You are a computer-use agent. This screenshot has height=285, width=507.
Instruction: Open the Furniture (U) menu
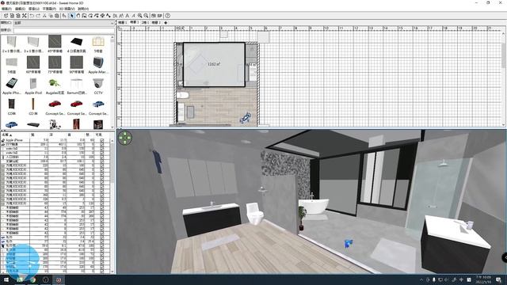click(34, 9)
